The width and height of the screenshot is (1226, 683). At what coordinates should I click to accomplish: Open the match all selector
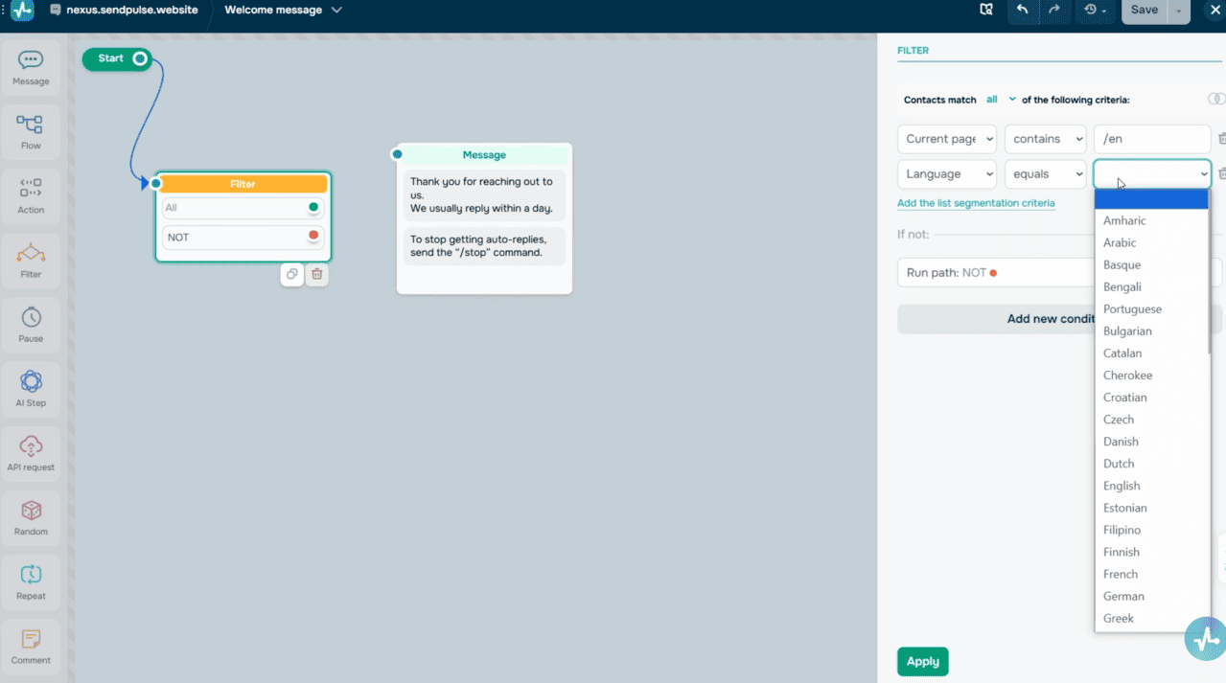click(x=1001, y=100)
